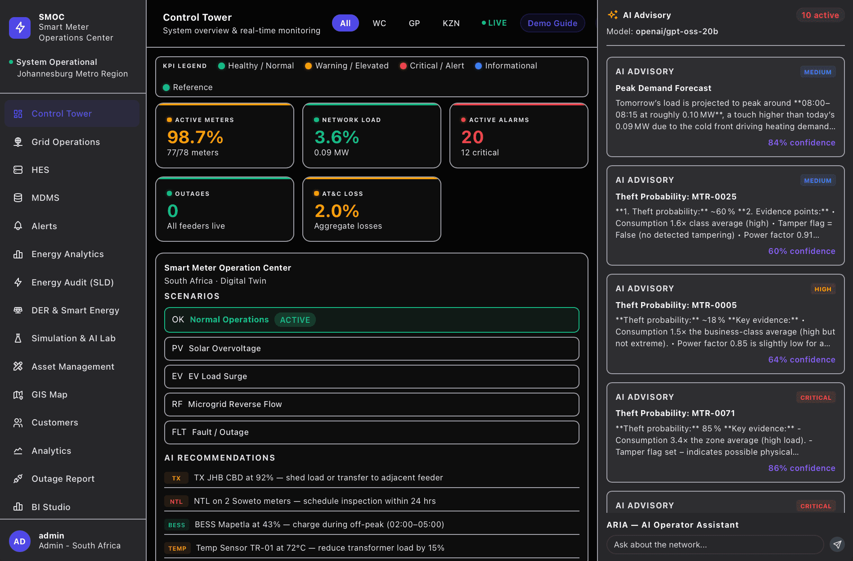Open the Active Meters KPI card
This screenshot has height=561, width=853.
pos(224,136)
